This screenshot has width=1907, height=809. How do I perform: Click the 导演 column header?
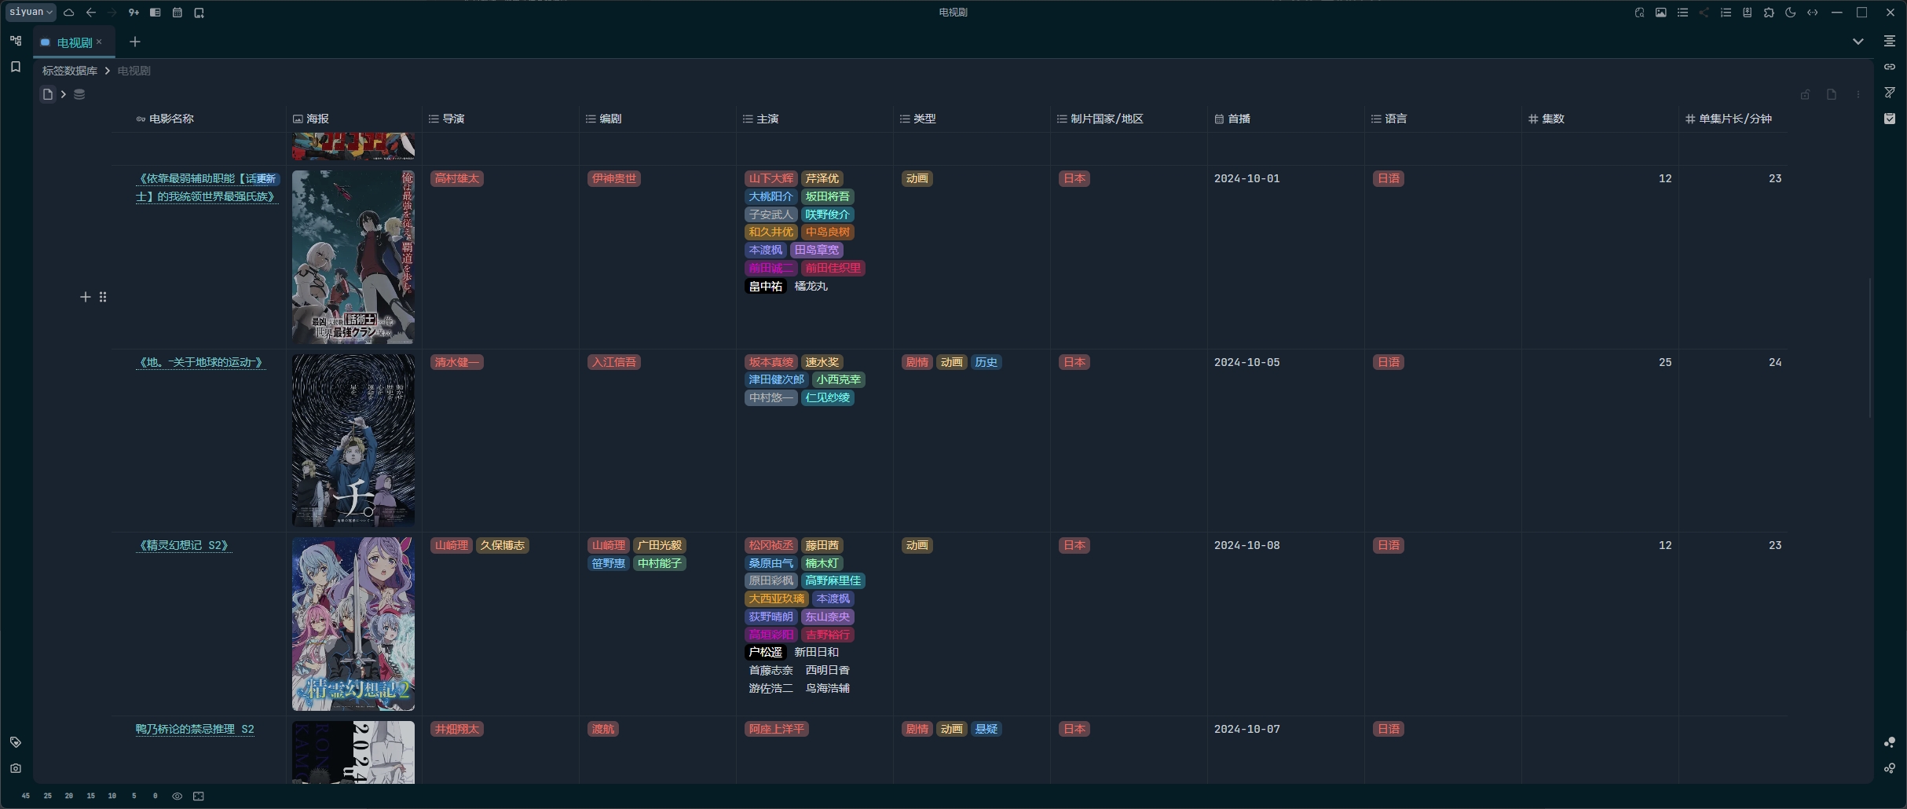500,119
